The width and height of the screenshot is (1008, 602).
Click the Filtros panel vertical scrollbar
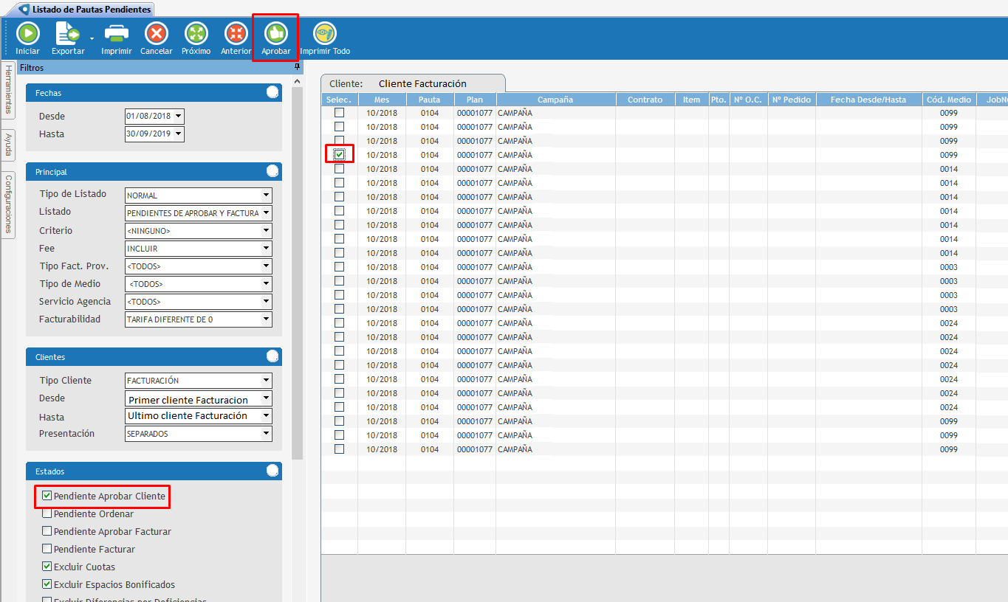point(297,273)
